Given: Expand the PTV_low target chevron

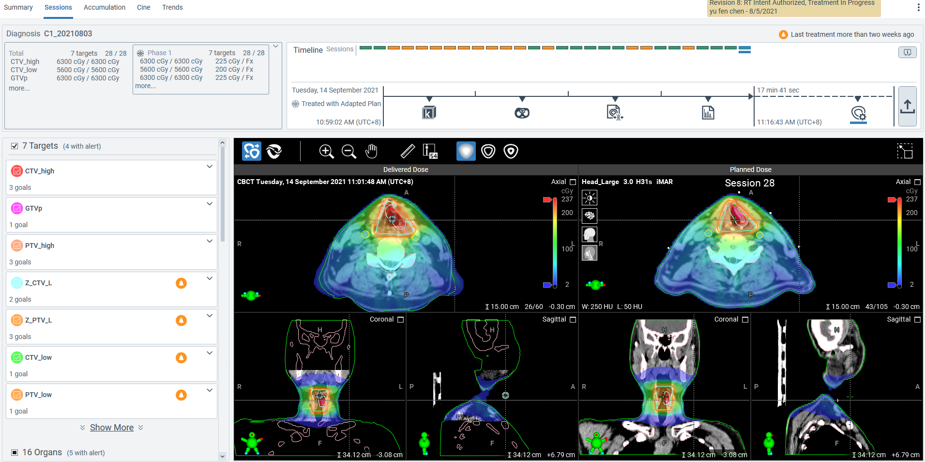Looking at the screenshot, I should tap(210, 390).
